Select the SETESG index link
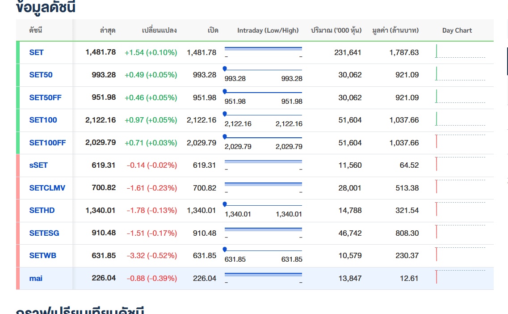Screen dimensions: 508x314 click(44, 233)
